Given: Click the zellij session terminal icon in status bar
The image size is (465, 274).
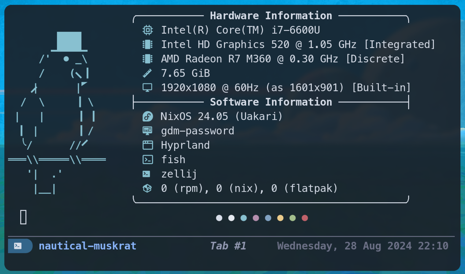Looking at the screenshot, I should click(18, 246).
